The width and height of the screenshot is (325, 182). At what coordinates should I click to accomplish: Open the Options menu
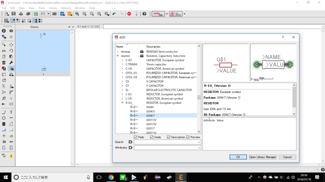66,8
